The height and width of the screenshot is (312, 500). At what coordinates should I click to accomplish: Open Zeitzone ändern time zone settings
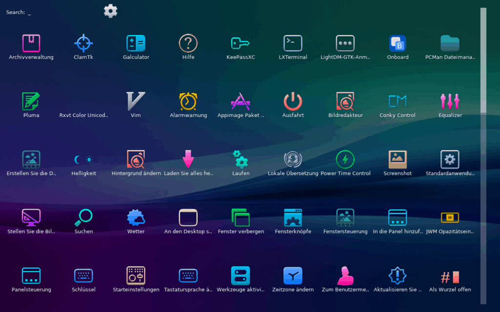coord(293,276)
